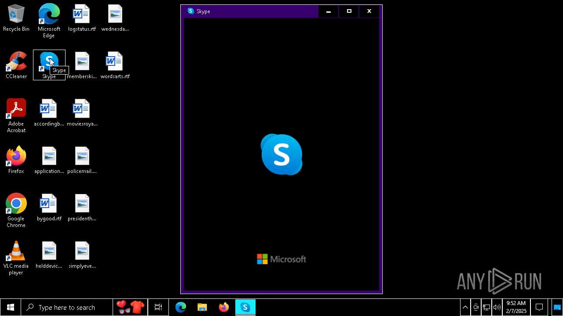Open Edge from the taskbar

coord(181,307)
